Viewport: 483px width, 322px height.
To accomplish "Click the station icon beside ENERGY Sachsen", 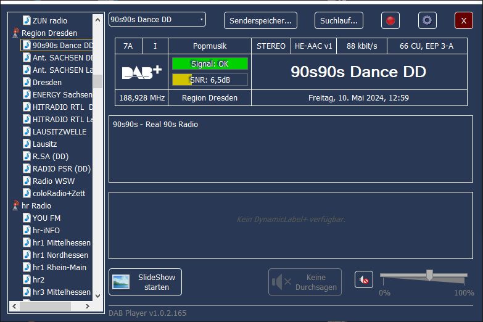I will pyautogui.click(x=27, y=95).
